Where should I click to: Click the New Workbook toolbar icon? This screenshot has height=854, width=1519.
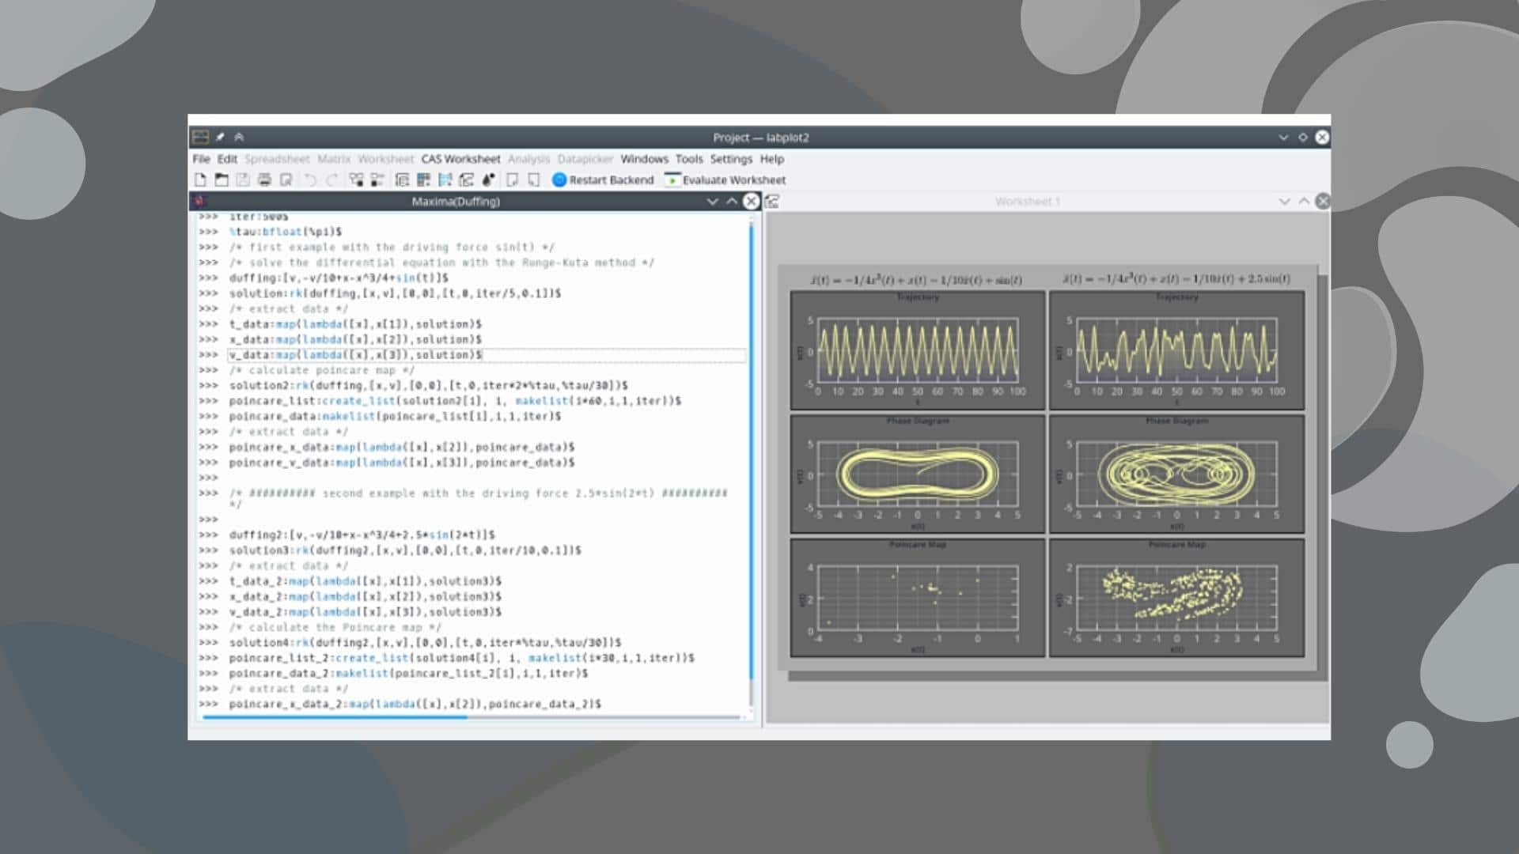tap(377, 180)
